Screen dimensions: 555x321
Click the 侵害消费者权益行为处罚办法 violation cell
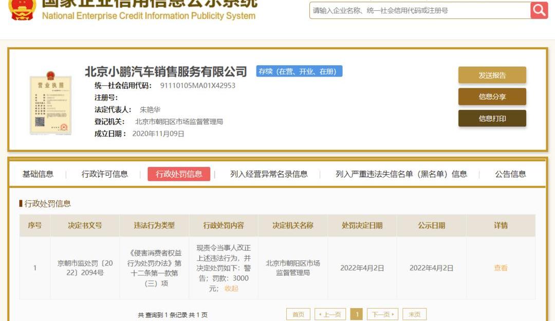tap(154, 268)
